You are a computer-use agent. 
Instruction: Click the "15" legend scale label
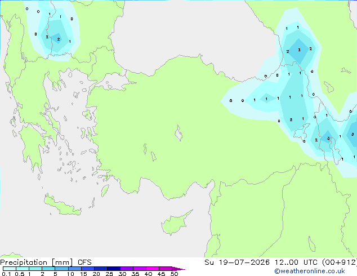tap(83, 274)
